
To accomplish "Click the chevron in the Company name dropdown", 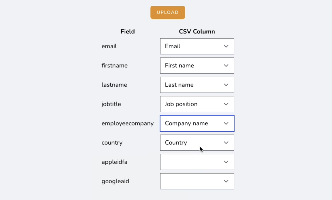I will (226, 123).
